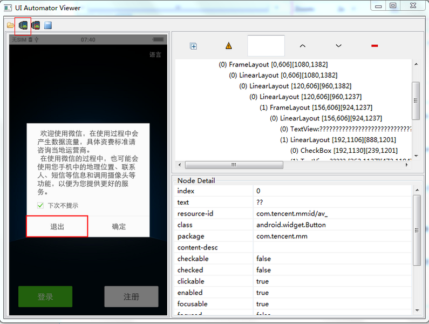Image resolution: width=429 pixels, height=324 pixels.
Task: Click the welcome message text in the dialog
Action: (x=87, y=163)
